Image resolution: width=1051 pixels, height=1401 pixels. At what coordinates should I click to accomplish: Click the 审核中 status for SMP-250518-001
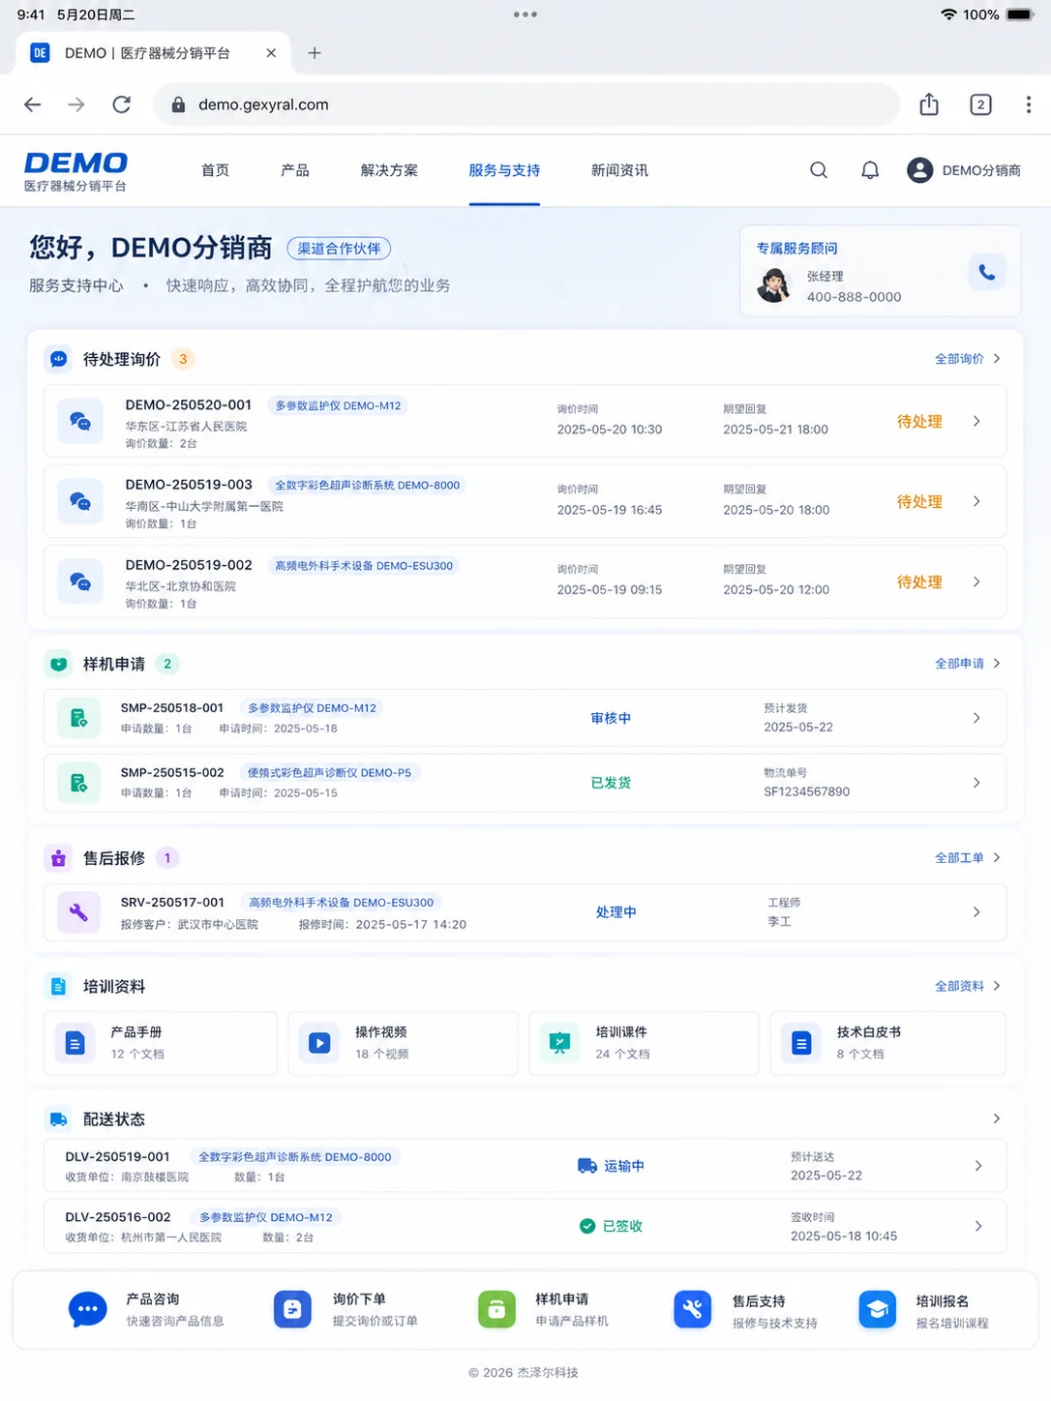point(611,718)
